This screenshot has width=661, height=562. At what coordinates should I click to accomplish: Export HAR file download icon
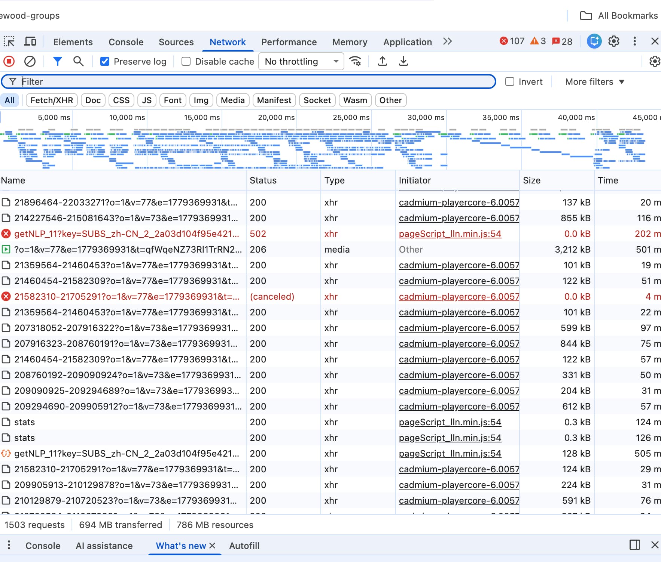pos(403,61)
